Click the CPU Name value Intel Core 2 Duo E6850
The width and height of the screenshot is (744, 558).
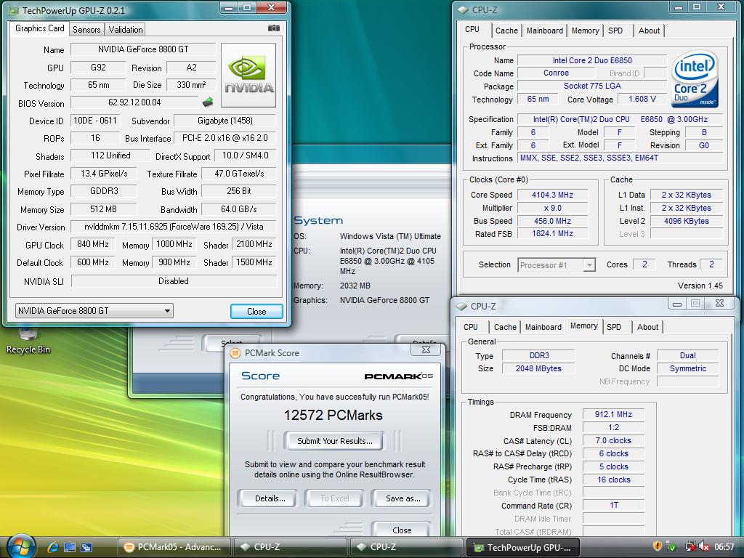click(592, 60)
